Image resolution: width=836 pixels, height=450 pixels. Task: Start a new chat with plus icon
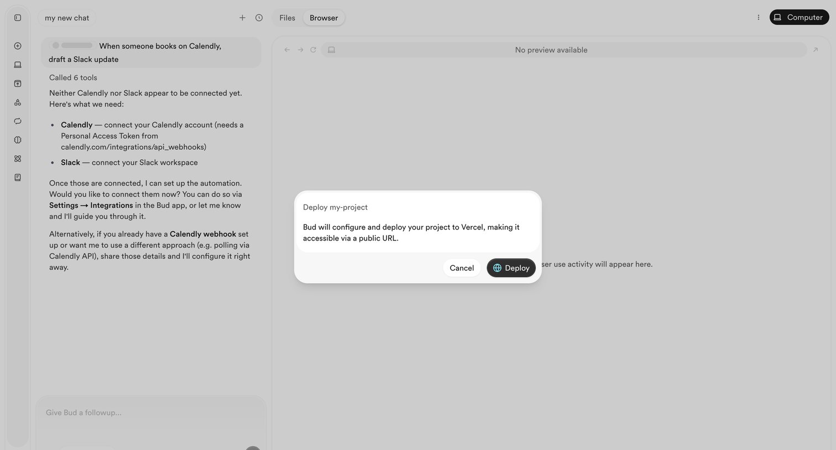click(x=242, y=18)
